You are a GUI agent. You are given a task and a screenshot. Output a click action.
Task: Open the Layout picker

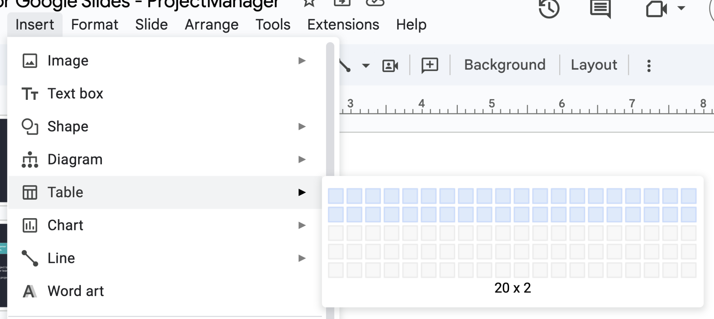coord(593,65)
